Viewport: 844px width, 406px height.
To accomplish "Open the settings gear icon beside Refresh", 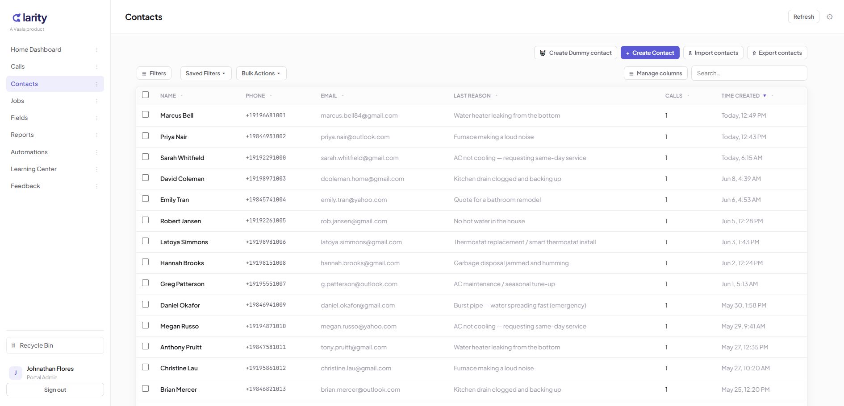I will point(830,17).
